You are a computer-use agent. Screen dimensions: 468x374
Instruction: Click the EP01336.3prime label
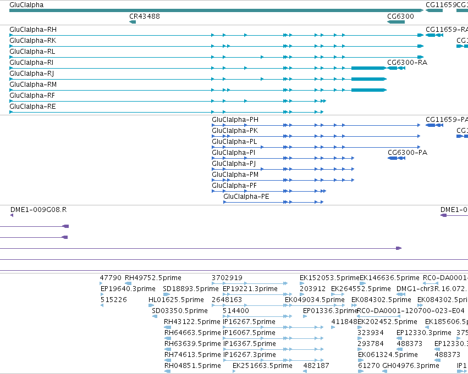331,311
